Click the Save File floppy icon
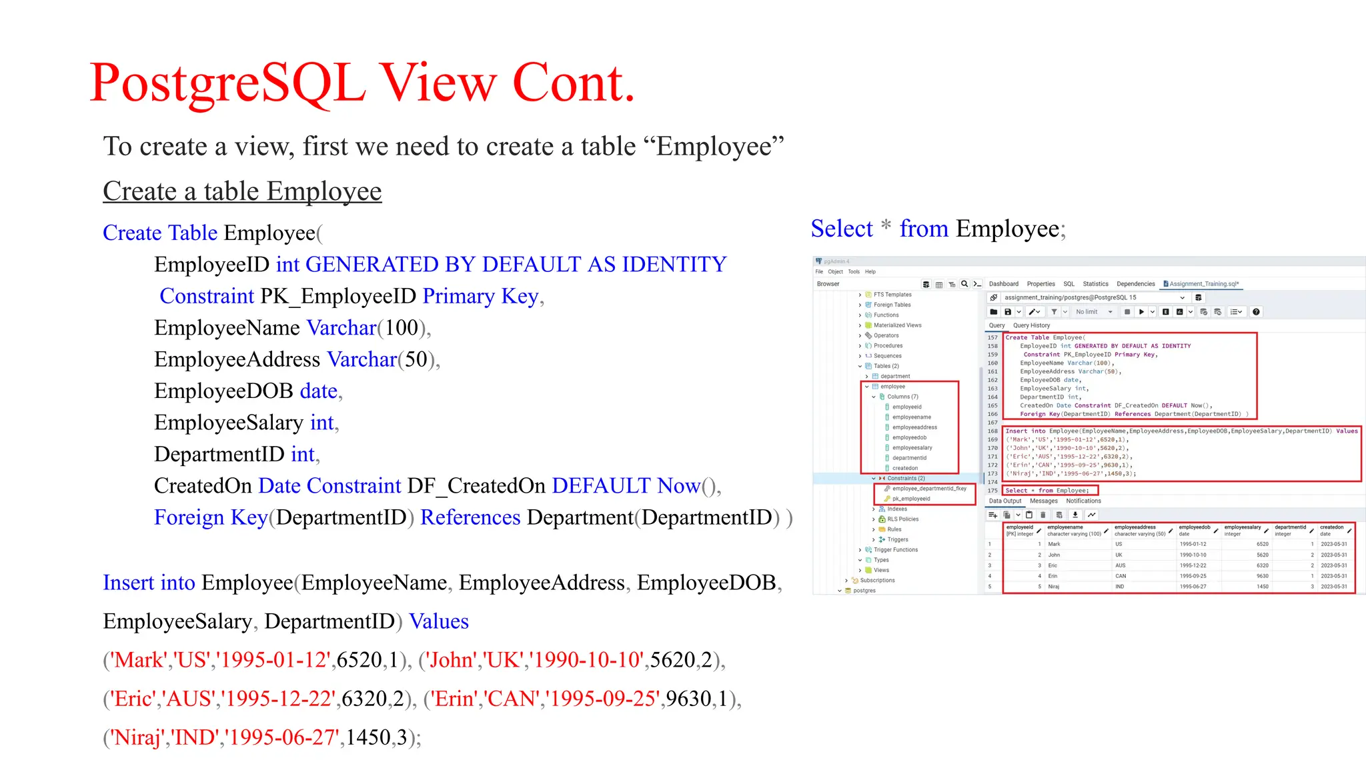The width and height of the screenshot is (1366, 768). 1008,312
